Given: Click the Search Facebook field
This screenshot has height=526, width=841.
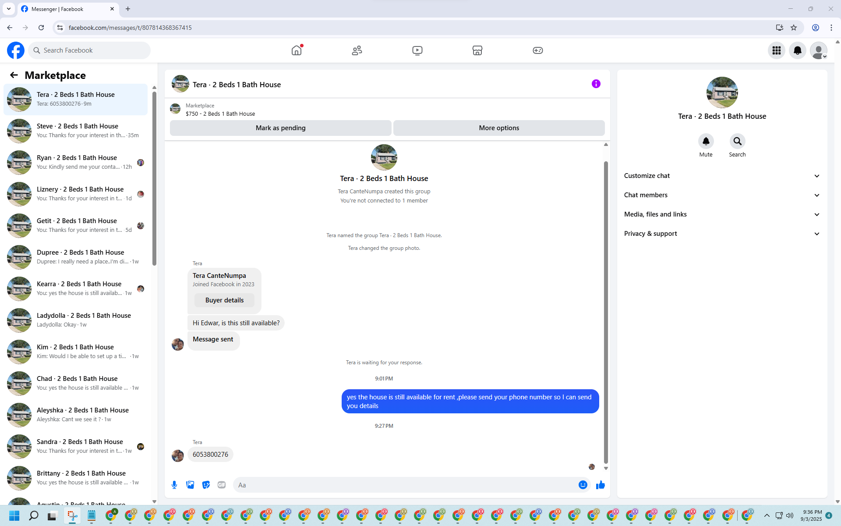Looking at the screenshot, I should [x=89, y=50].
